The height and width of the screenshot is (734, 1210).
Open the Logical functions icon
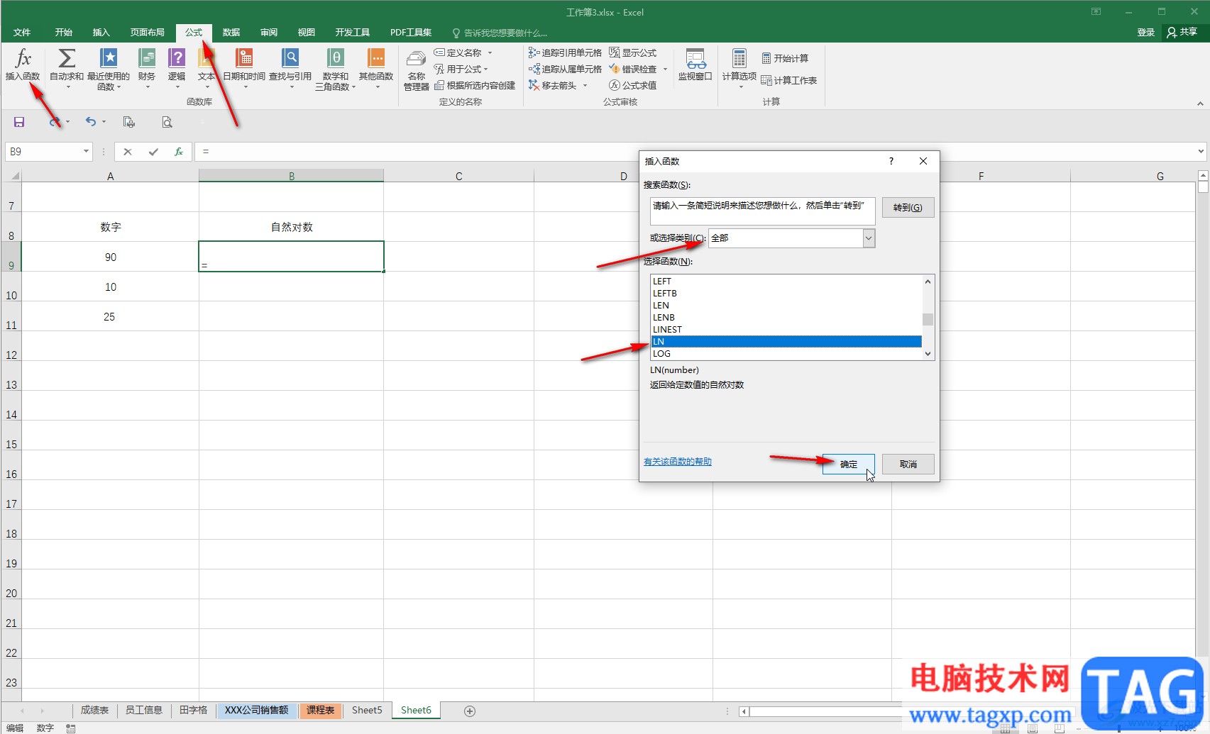[177, 58]
